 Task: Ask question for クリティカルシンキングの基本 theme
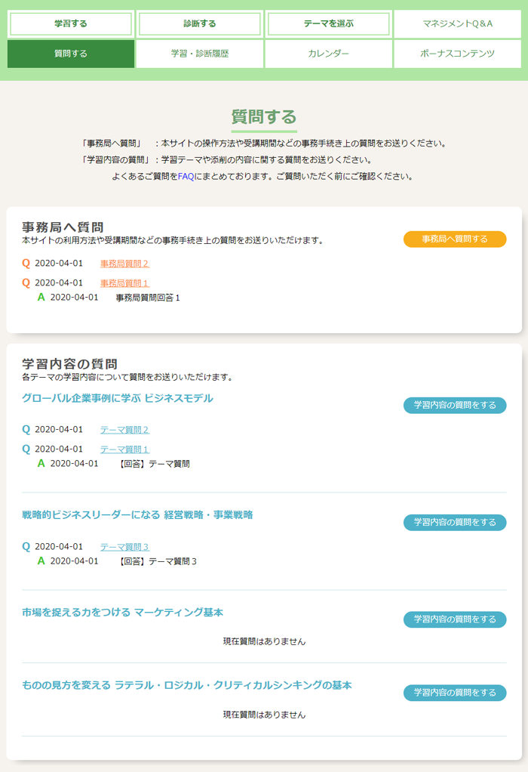[x=455, y=693]
